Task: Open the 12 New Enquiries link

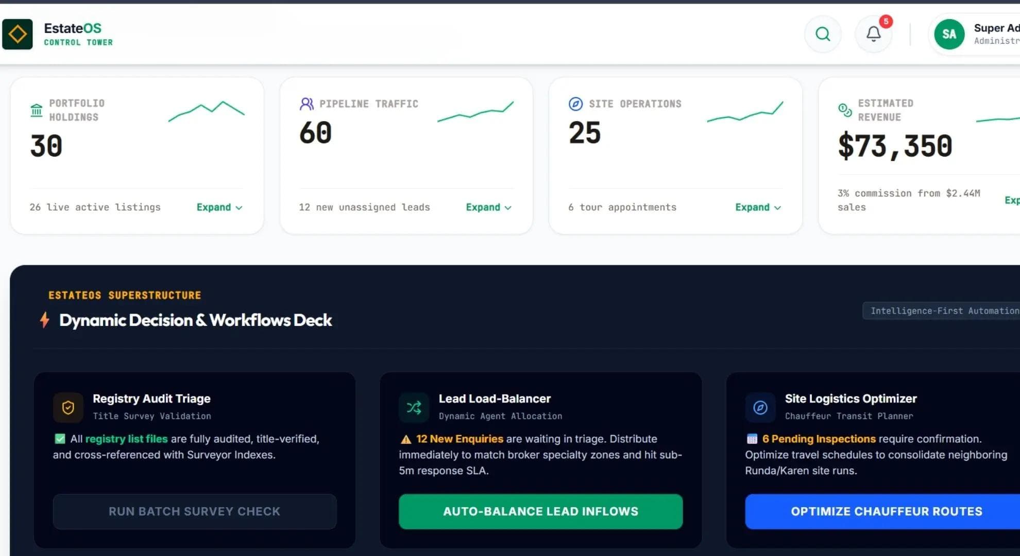Action: tap(460, 439)
